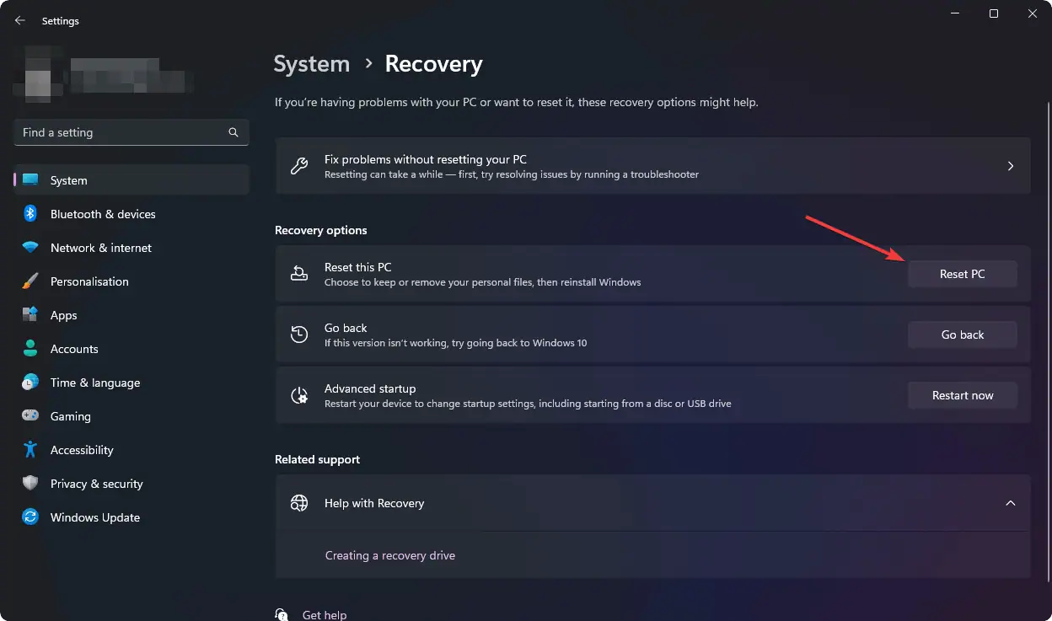Click the Reset this PC icon
Screen dimensions: 1052x621
(299, 274)
